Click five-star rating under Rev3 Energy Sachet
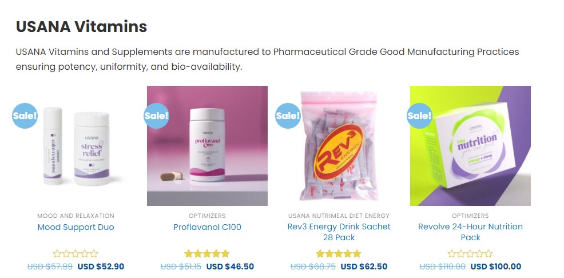The image size is (564, 278). tap(339, 253)
